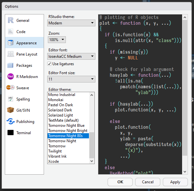194x191 pixels.
Task: Open Spelling preferences
Action: tap(24, 99)
